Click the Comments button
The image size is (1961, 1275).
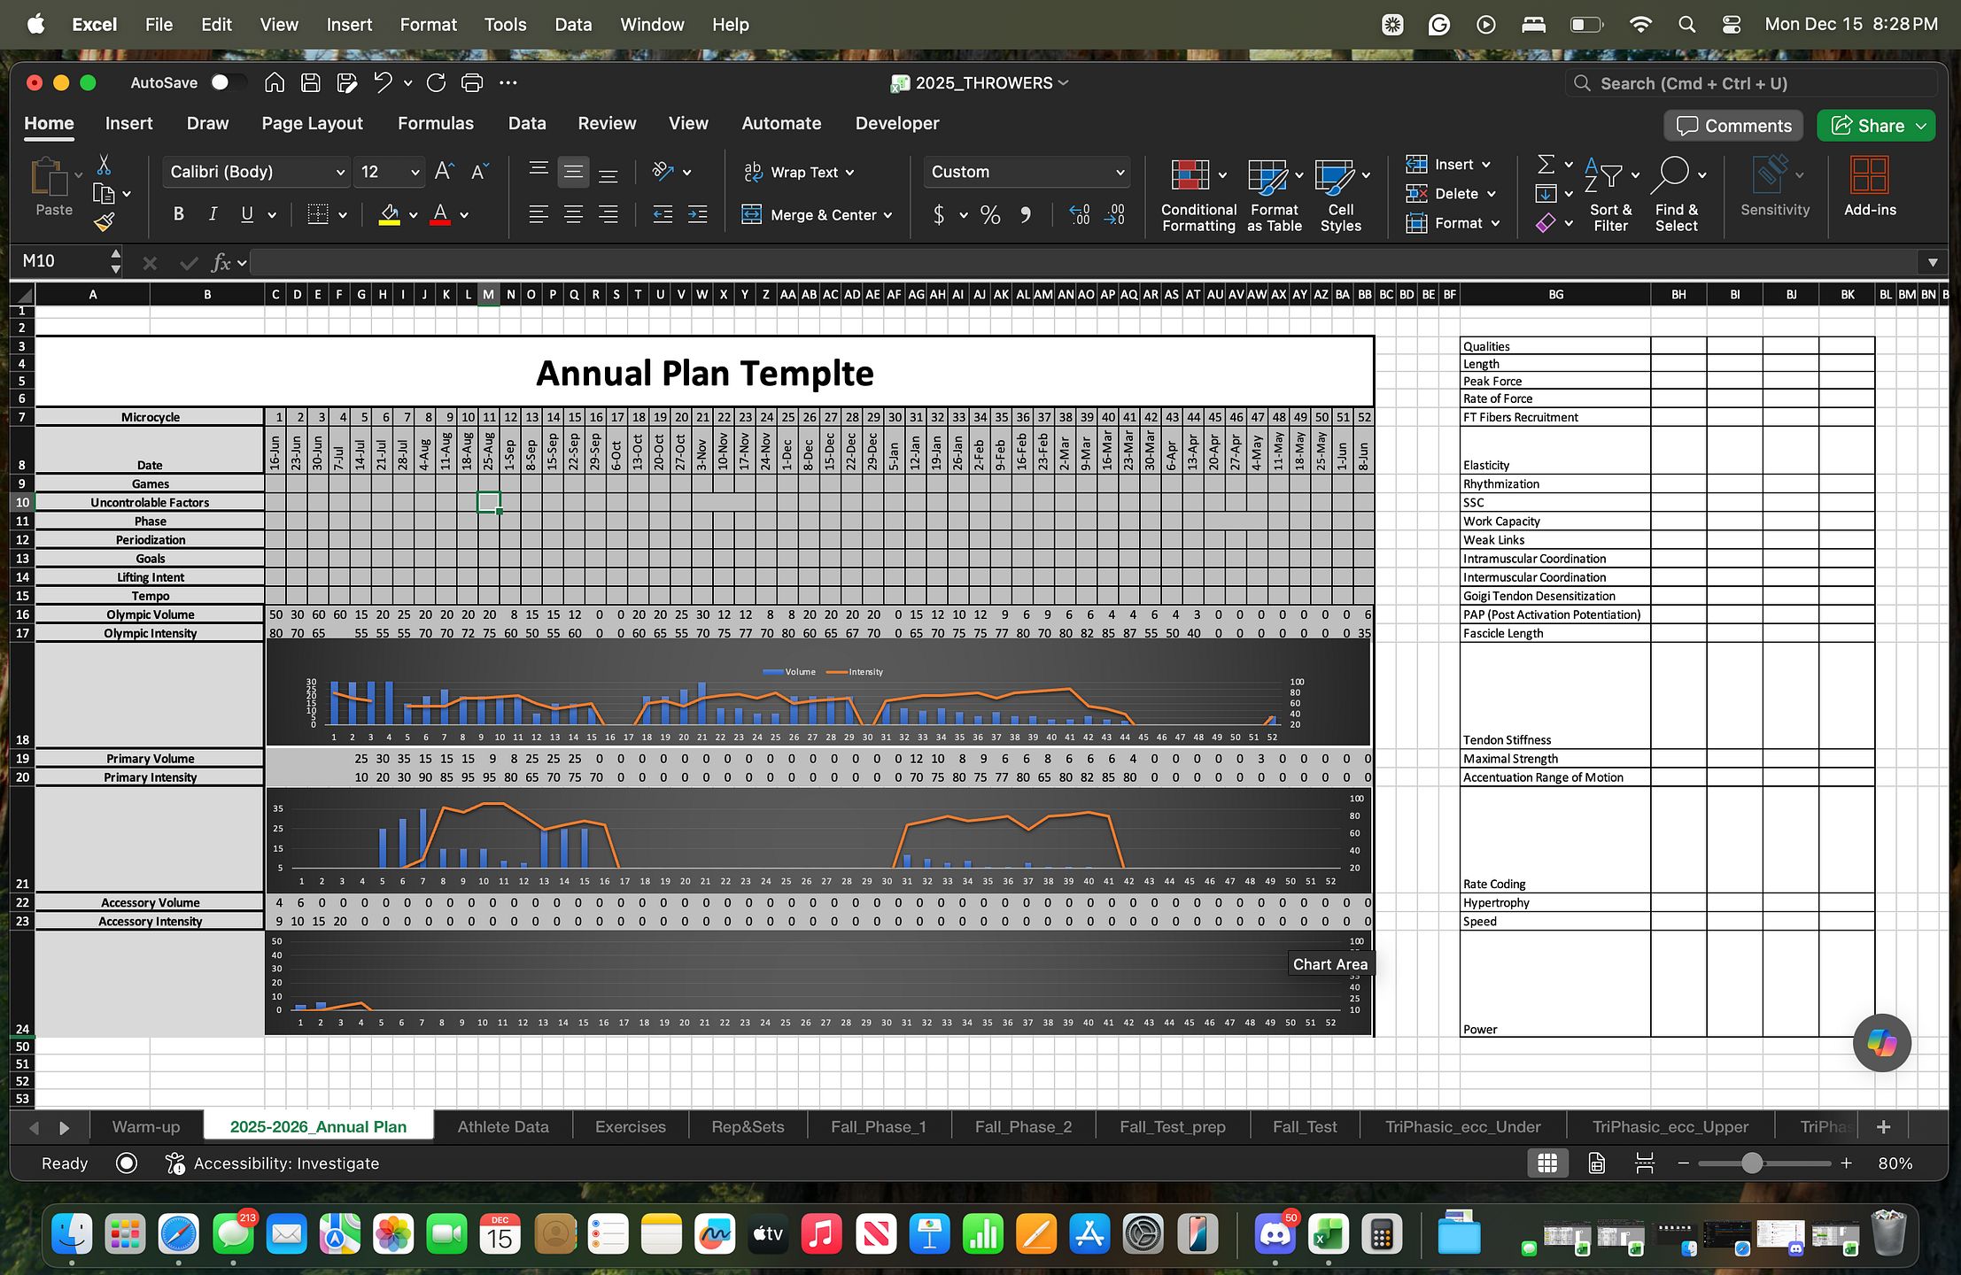1734,126
